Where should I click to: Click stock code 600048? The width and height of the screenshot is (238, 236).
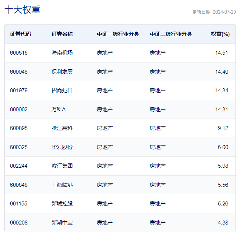19,72
